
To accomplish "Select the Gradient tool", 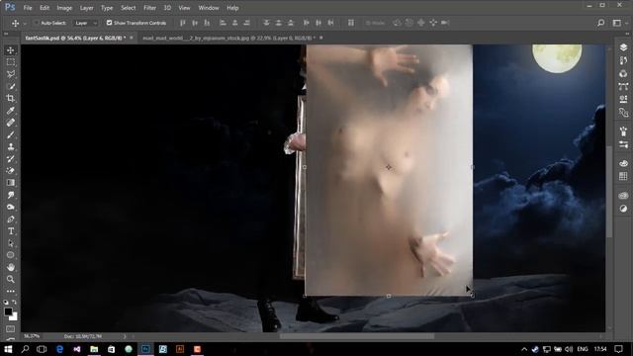I will [11, 183].
